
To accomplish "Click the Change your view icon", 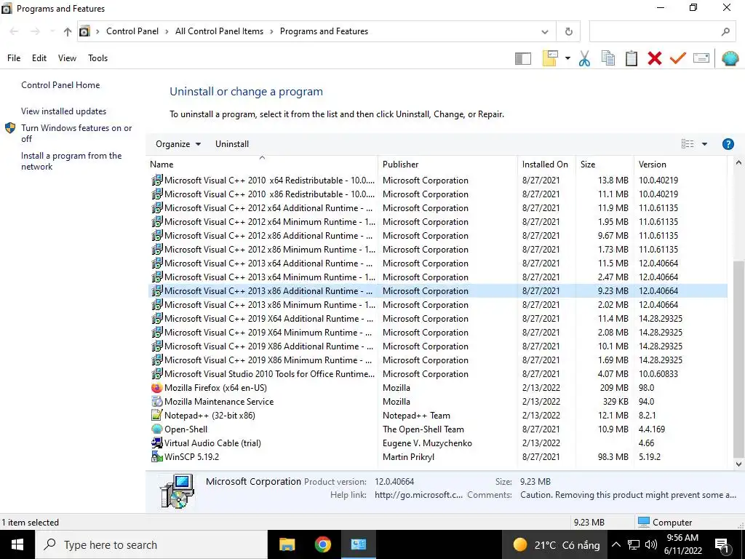I will pyautogui.click(x=688, y=144).
